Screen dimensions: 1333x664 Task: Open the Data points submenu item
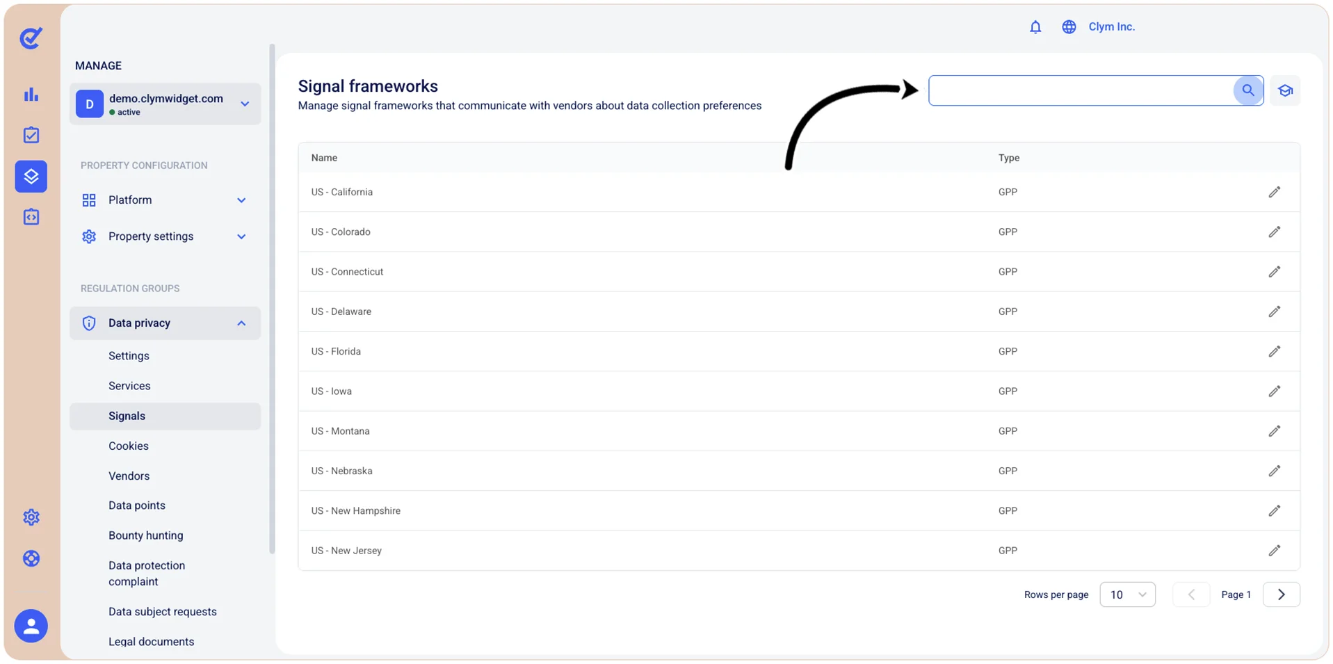[137, 505]
